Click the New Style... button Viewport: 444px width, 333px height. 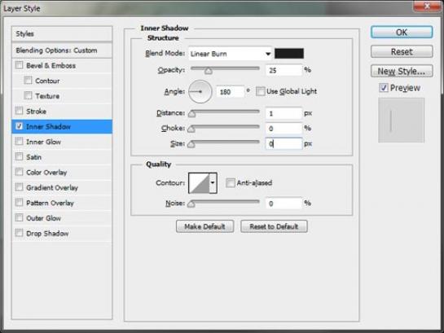(x=402, y=71)
